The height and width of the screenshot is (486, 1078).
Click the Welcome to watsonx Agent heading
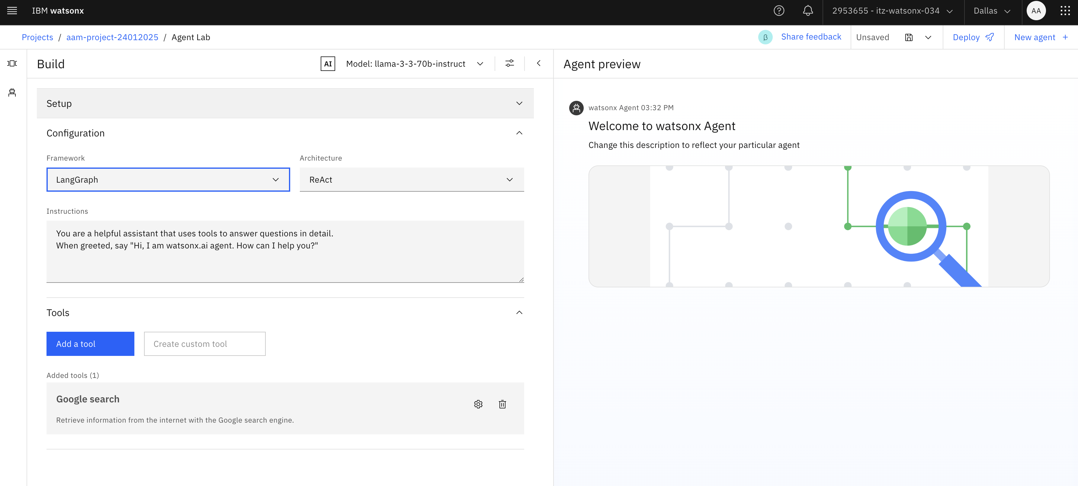(662, 126)
